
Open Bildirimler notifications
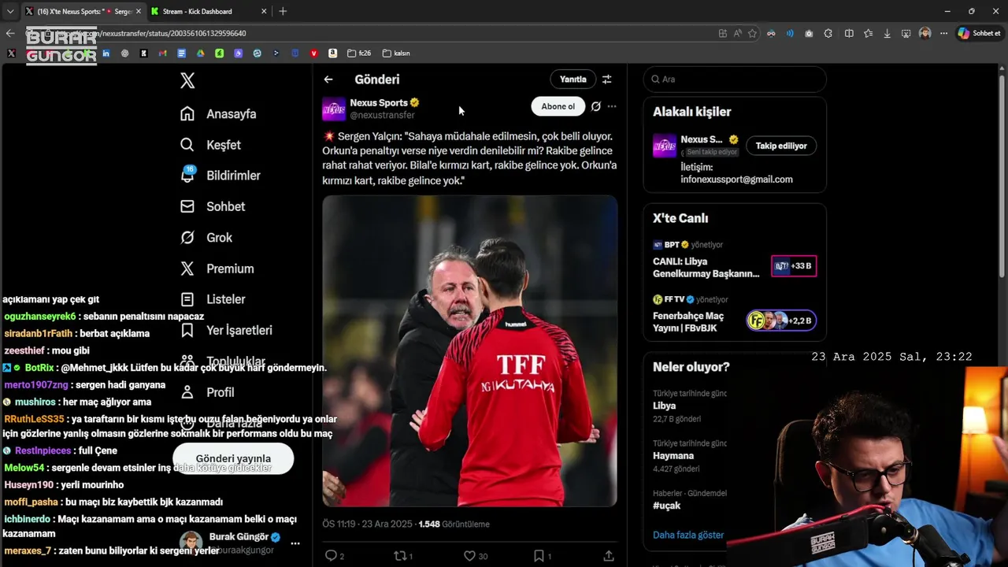point(220,176)
